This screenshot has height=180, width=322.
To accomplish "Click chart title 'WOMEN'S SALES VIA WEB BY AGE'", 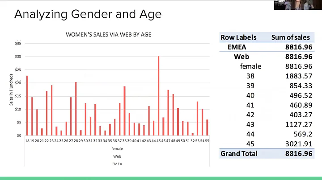I will tap(108, 35).
